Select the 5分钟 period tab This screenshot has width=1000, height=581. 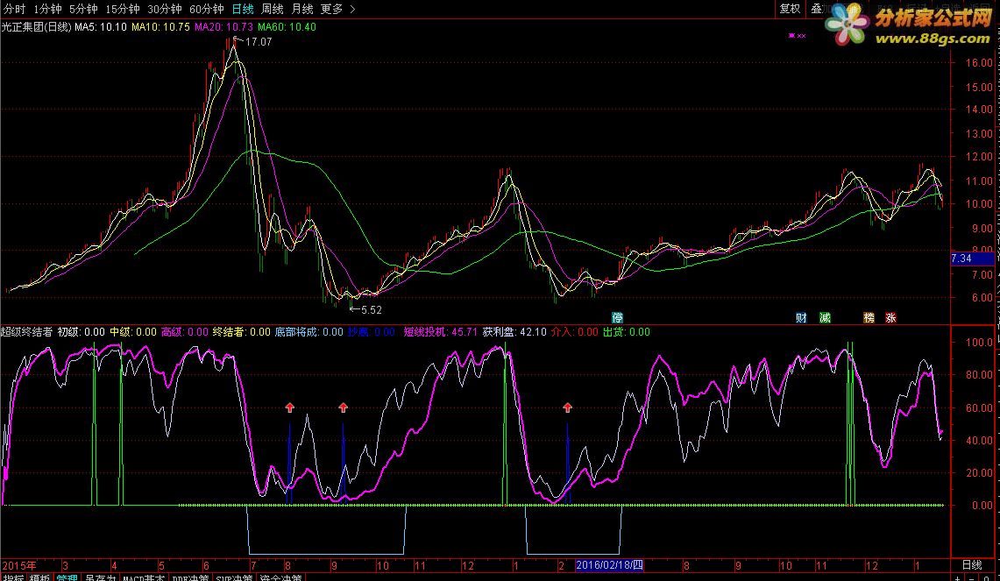(83, 9)
